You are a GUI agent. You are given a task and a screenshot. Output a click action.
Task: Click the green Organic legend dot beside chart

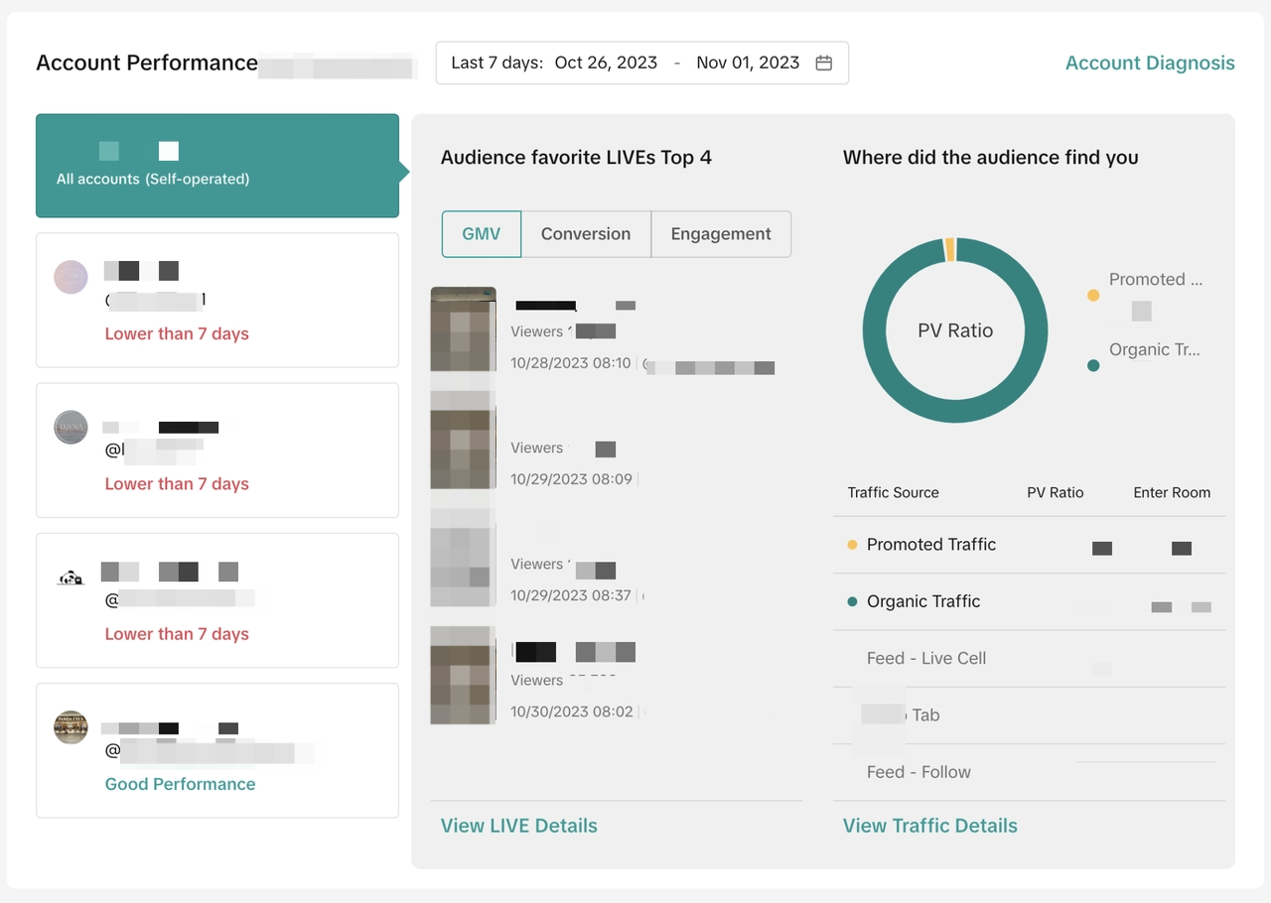[x=1093, y=365]
